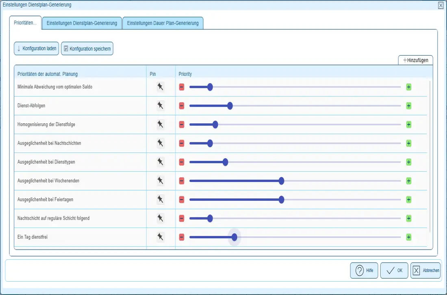Save settings via Konfiguration speichern
This screenshot has height=295, width=447.
(x=87, y=48)
